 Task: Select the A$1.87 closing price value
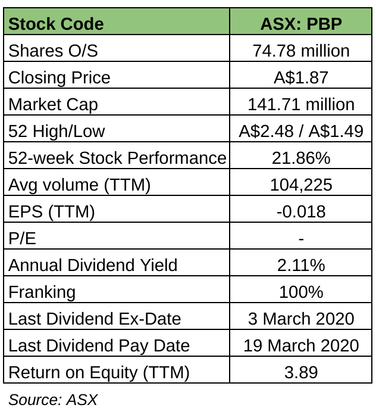coord(300,77)
